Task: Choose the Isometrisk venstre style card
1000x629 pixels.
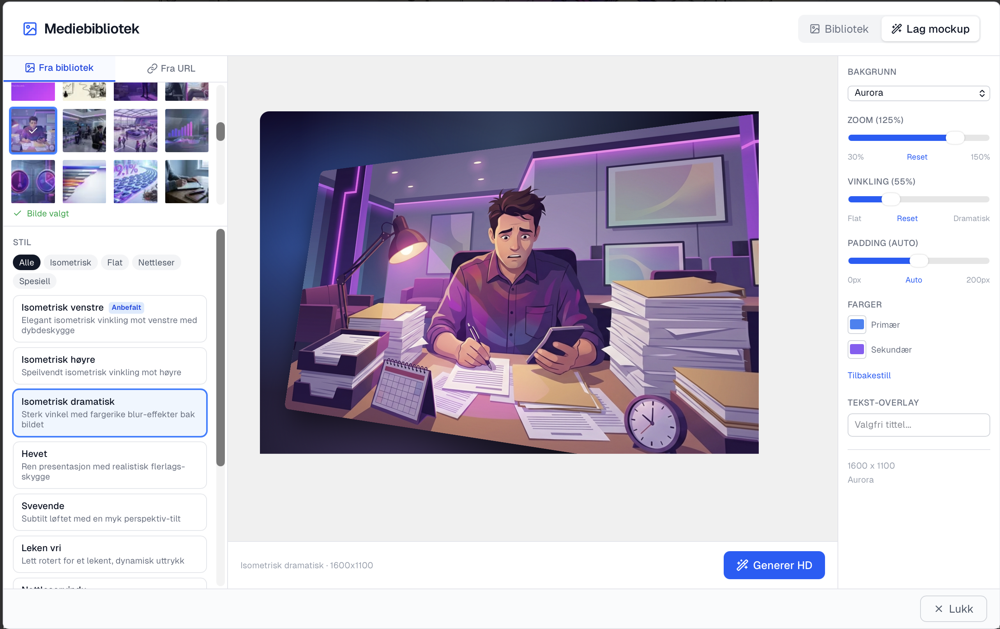Action: [110, 319]
